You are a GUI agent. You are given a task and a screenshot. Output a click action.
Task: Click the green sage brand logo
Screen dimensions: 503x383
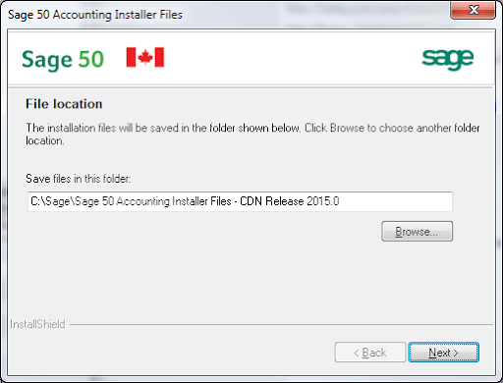pos(448,59)
